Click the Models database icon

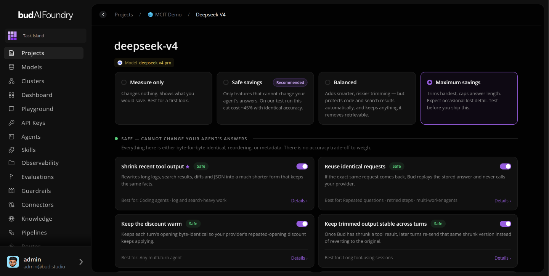(x=11, y=67)
